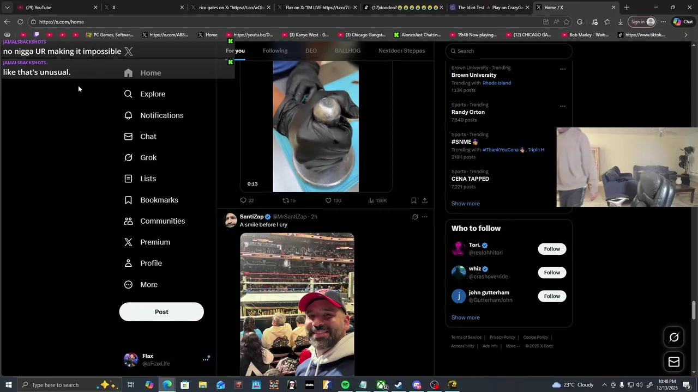This screenshot has height=392, width=698.
Task: Open the Home item in X sidebar
Action: click(143, 73)
